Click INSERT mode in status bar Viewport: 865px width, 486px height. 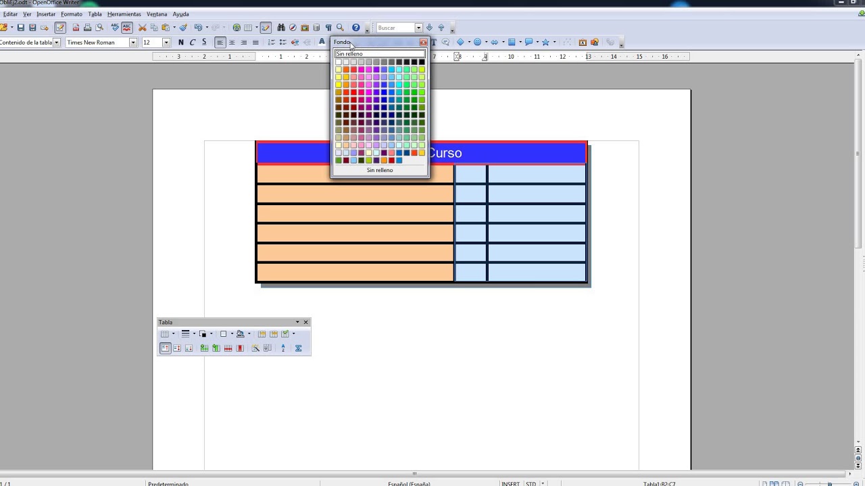pos(510,483)
